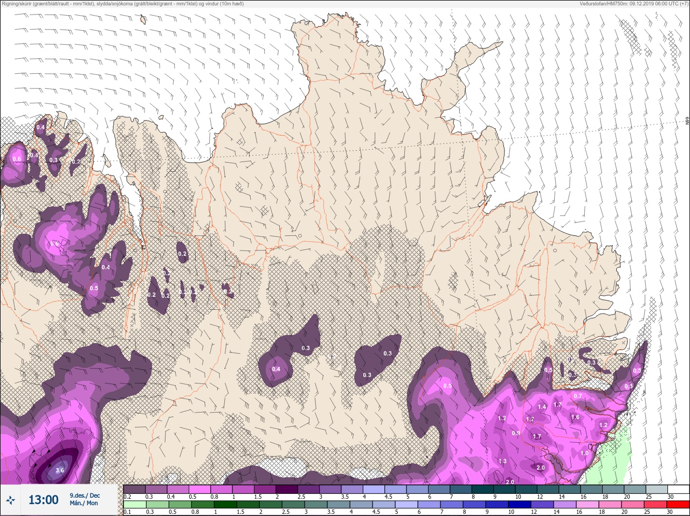
Task: Click the '0.1' label under lower legend
Action: click(127, 512)
